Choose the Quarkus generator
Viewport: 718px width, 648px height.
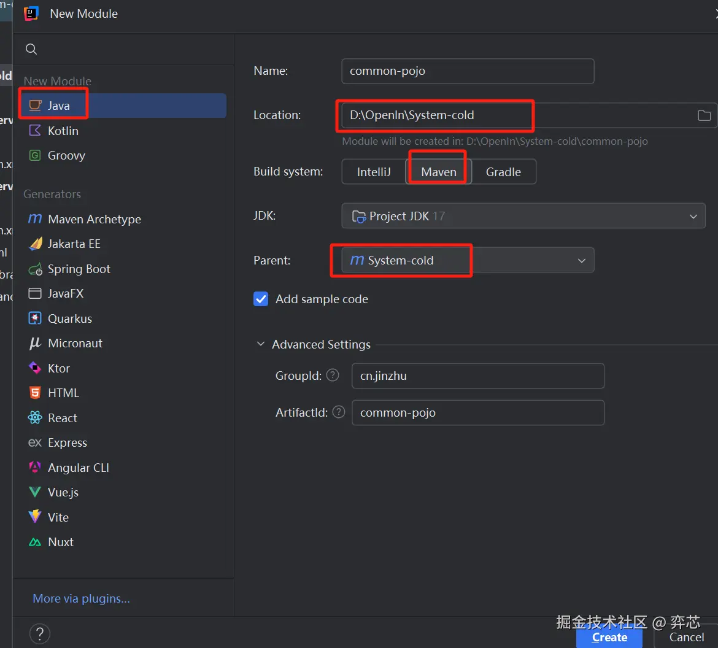pos(125,318)
